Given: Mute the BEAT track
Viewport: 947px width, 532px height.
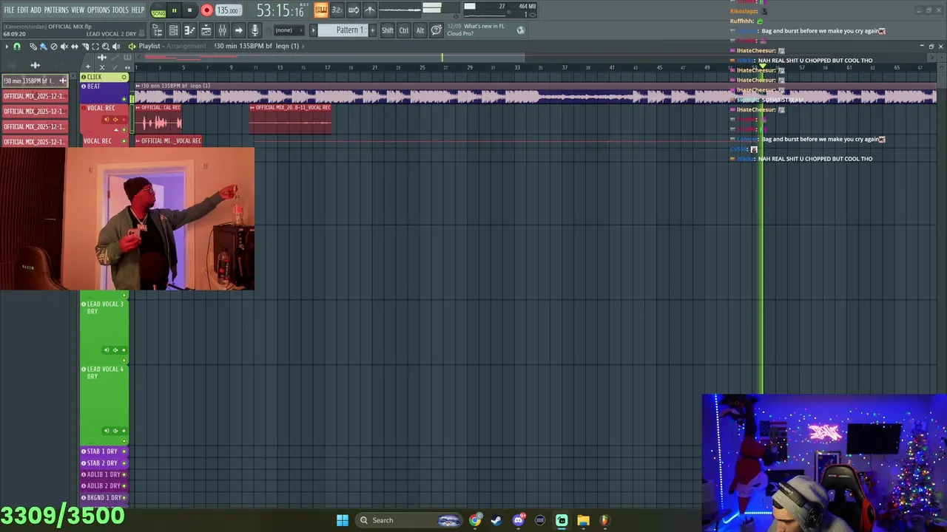Looking at the screenshot, I should click(x=124, y=98).
